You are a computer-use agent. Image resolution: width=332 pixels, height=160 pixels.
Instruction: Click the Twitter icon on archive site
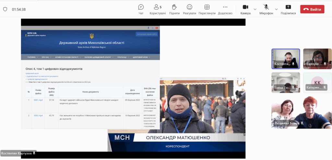tap(153, 28)
